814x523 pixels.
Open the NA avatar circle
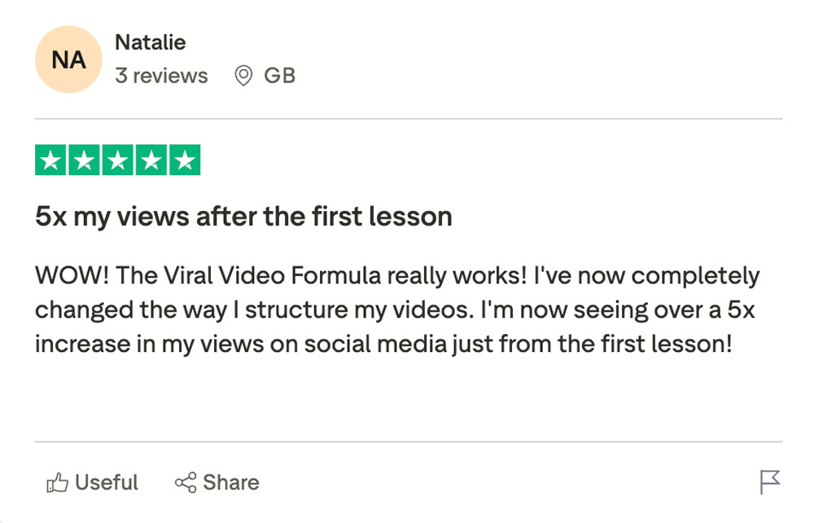point(69,59)
